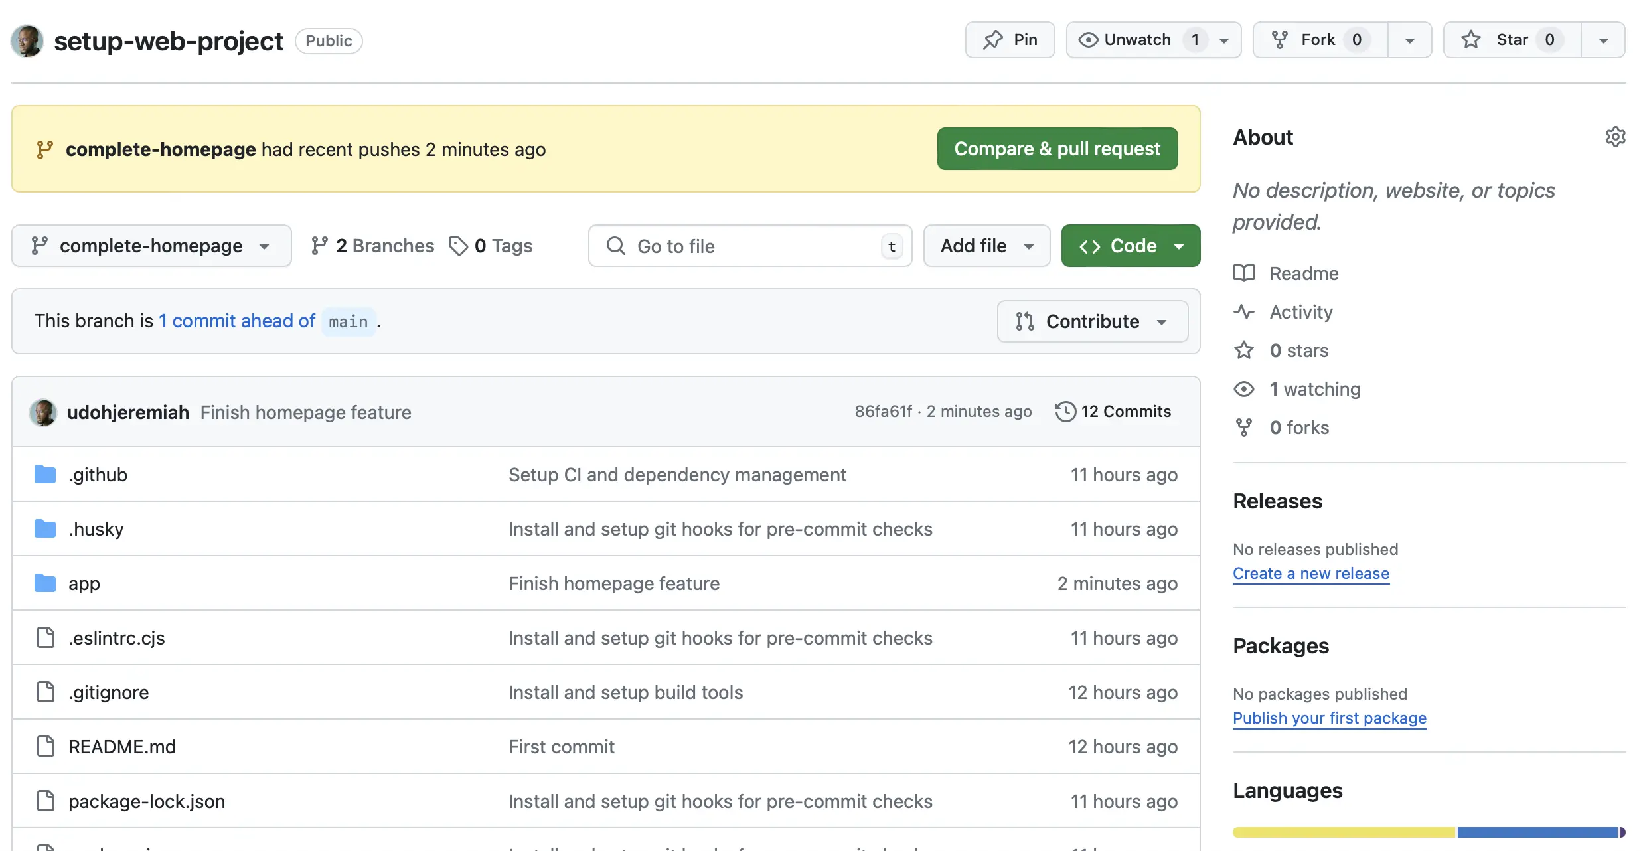Open the complete-homepage branch selector
This screenshot has width=1641, height=851.
coord(151,246)
